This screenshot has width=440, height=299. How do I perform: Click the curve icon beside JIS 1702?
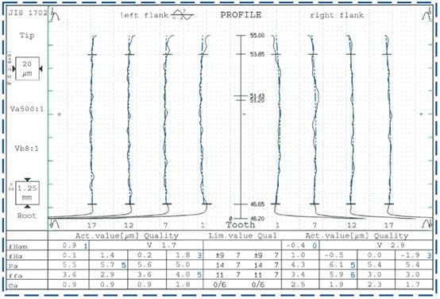coord(56,14)
